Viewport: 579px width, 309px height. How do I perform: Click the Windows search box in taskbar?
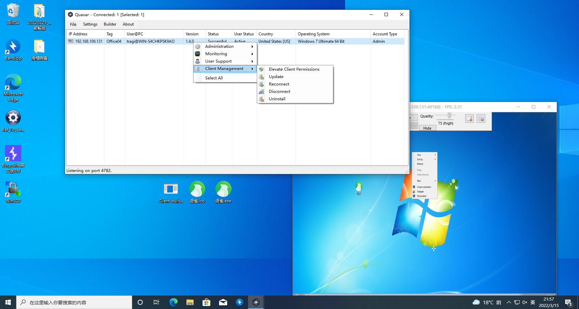click(x=74, y=302)
